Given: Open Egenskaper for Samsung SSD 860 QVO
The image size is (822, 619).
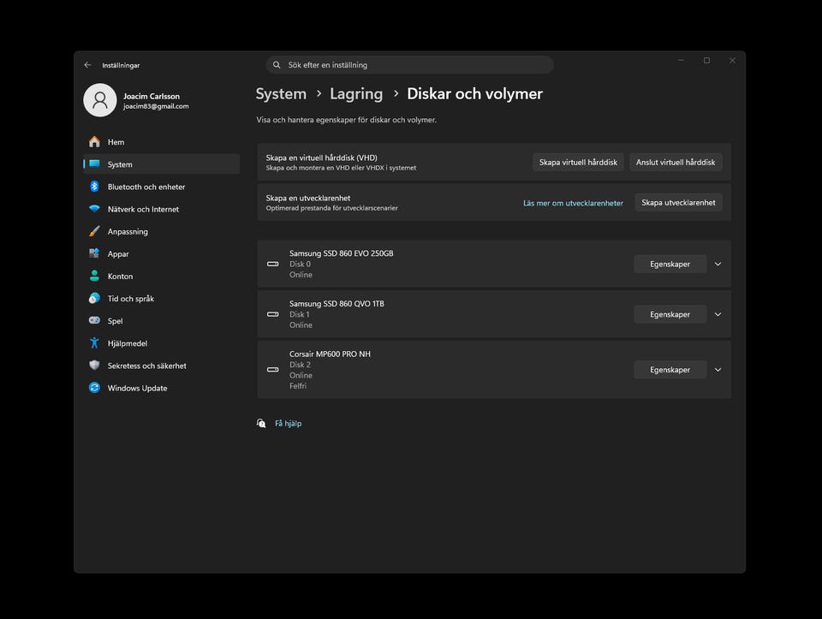Looking at the screenshot, I should coord(670,314).
